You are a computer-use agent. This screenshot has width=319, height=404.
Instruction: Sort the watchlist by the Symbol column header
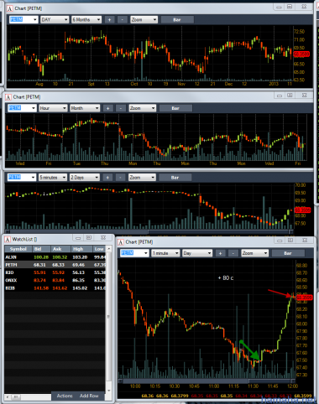pyautogui.click(x=18, y=249)
